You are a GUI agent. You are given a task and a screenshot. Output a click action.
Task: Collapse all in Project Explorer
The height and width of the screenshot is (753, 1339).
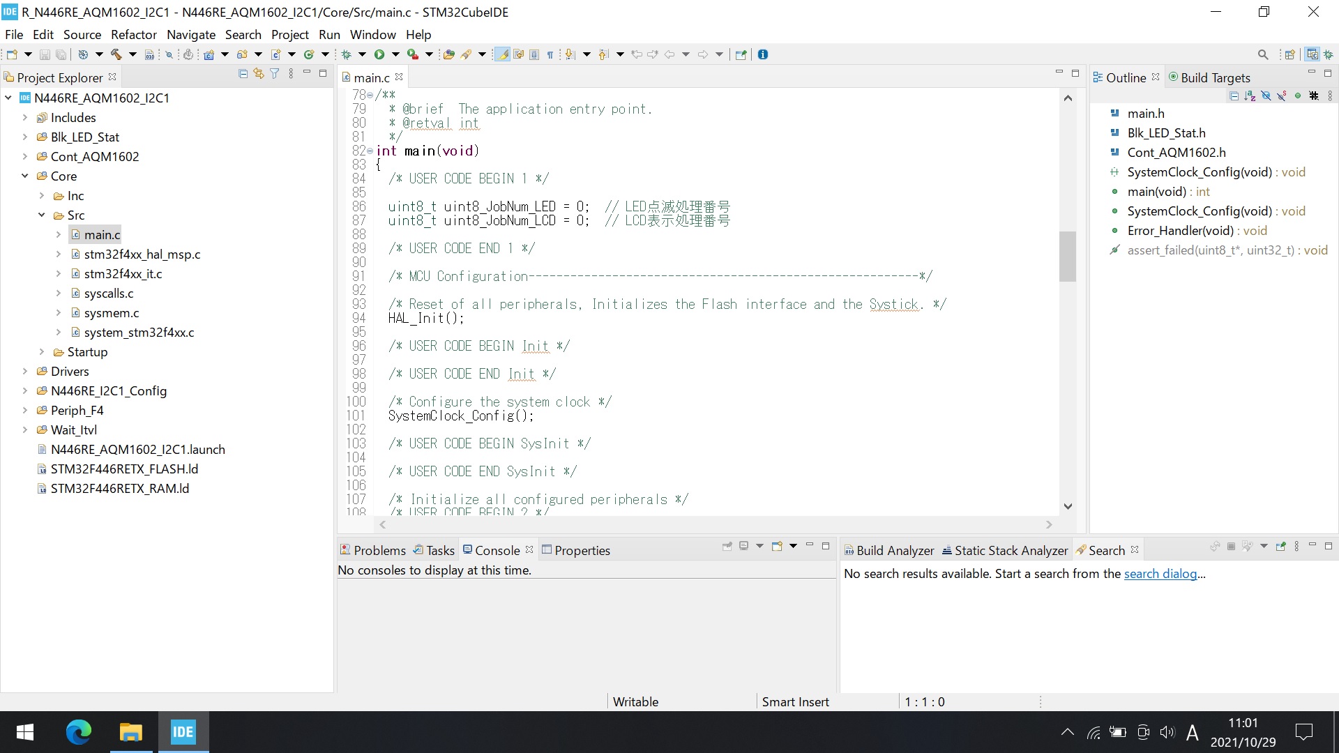243,74
